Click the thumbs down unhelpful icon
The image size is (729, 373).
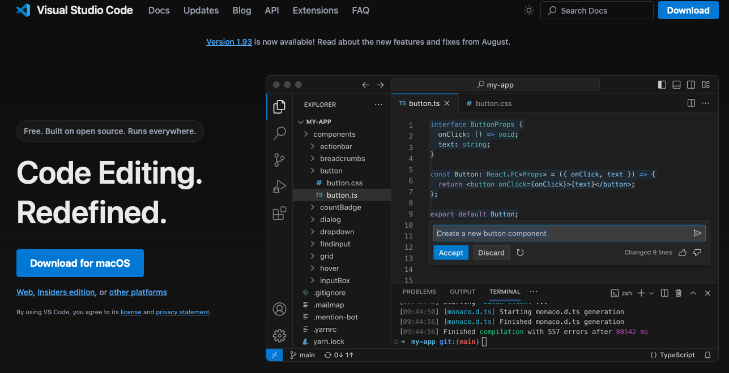tap(697, 253)
